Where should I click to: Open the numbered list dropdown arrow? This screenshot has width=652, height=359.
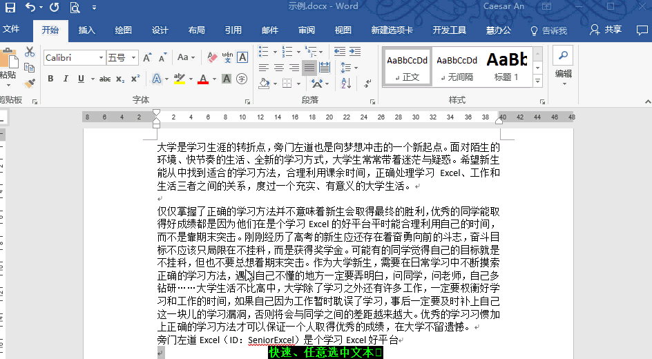pyautogui.click(x=298, y=52)
